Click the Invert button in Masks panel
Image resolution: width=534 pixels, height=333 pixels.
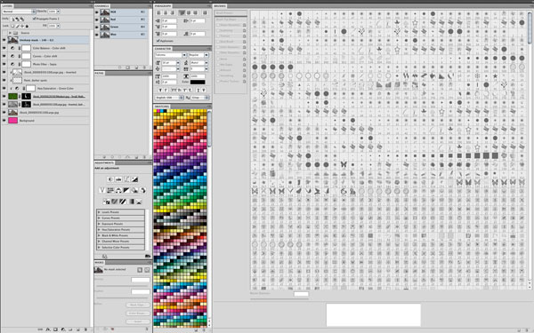pos(138,321)
